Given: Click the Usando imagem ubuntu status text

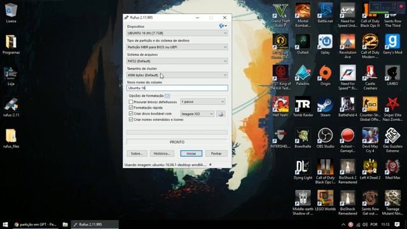Looking at the screenshot, I should (x=165, y=165).
